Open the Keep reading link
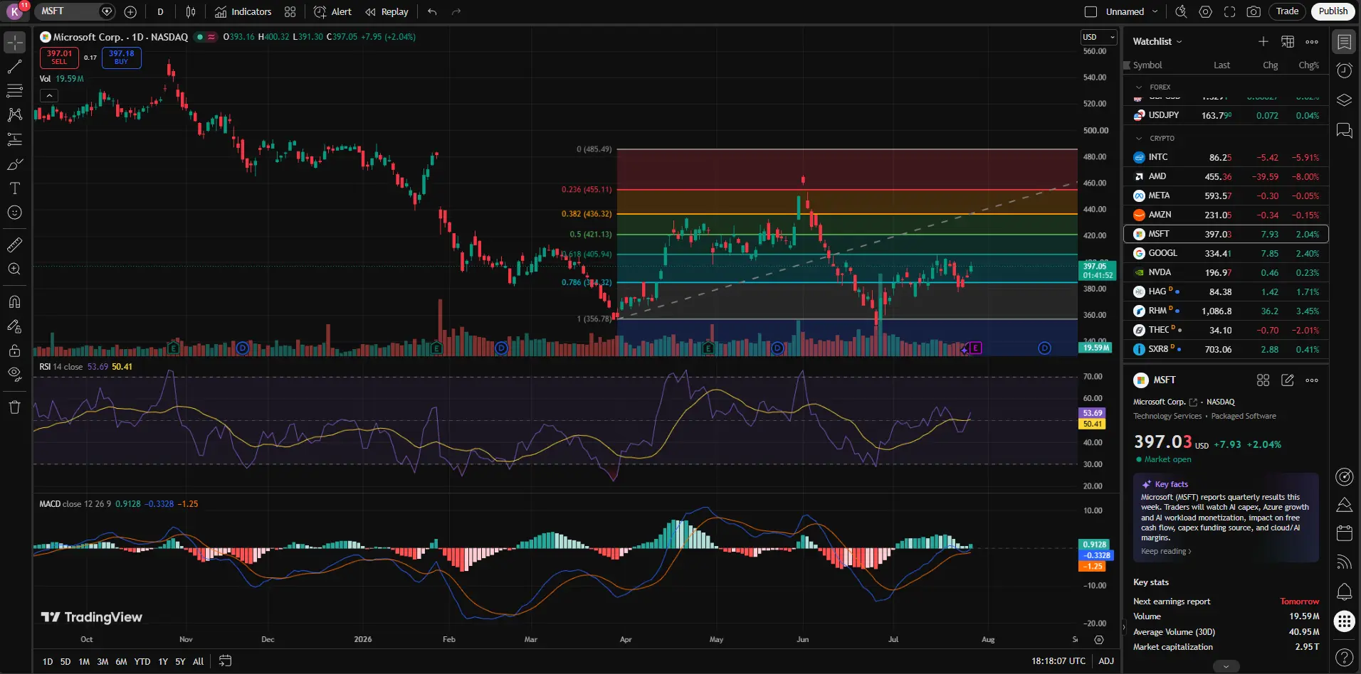1361x674 pixels. click(1166, 552)
